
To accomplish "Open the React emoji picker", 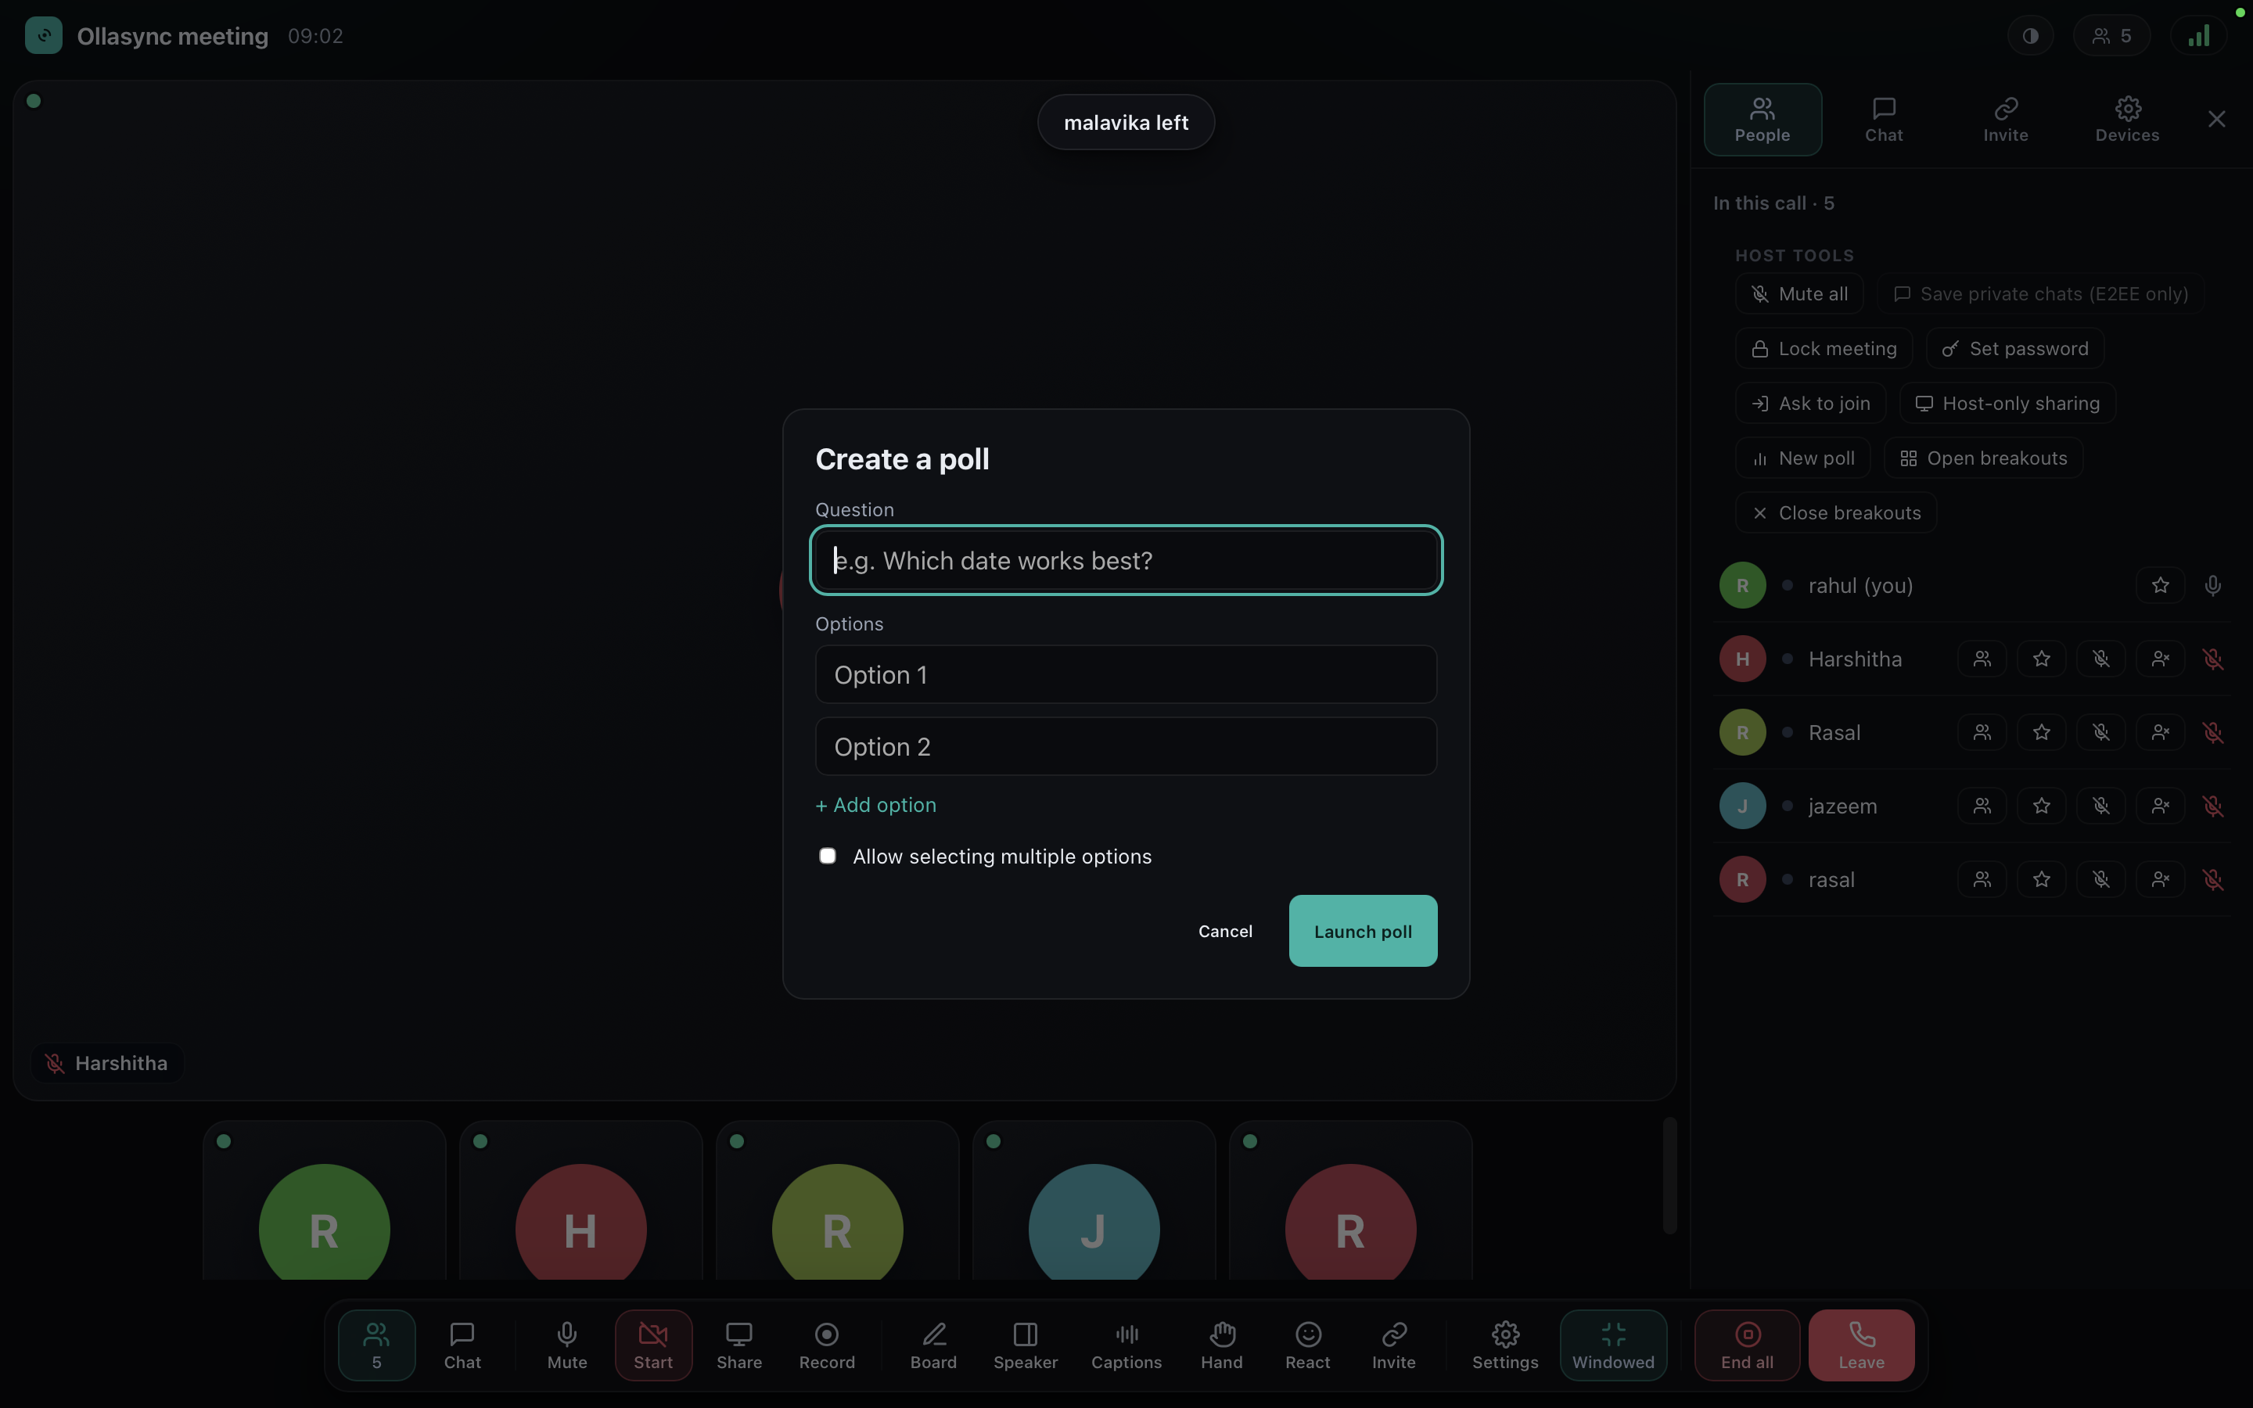I will 1307,1345.
